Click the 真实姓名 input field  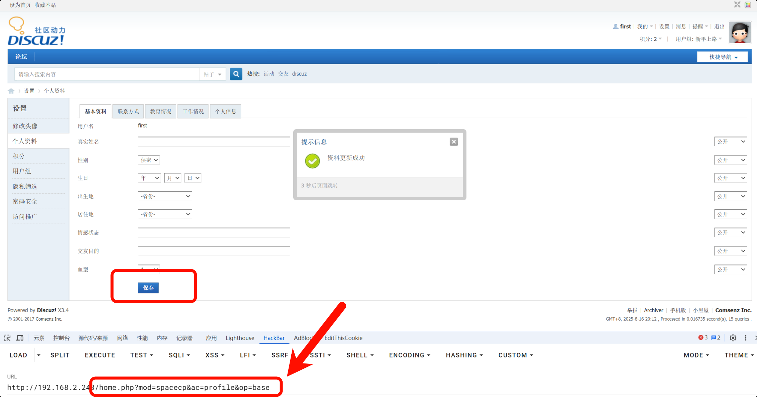214,142
